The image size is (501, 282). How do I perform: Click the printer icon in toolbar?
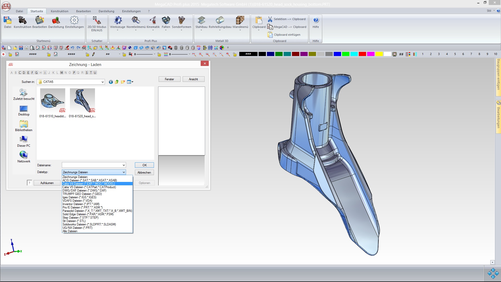[x=26, y=48]
